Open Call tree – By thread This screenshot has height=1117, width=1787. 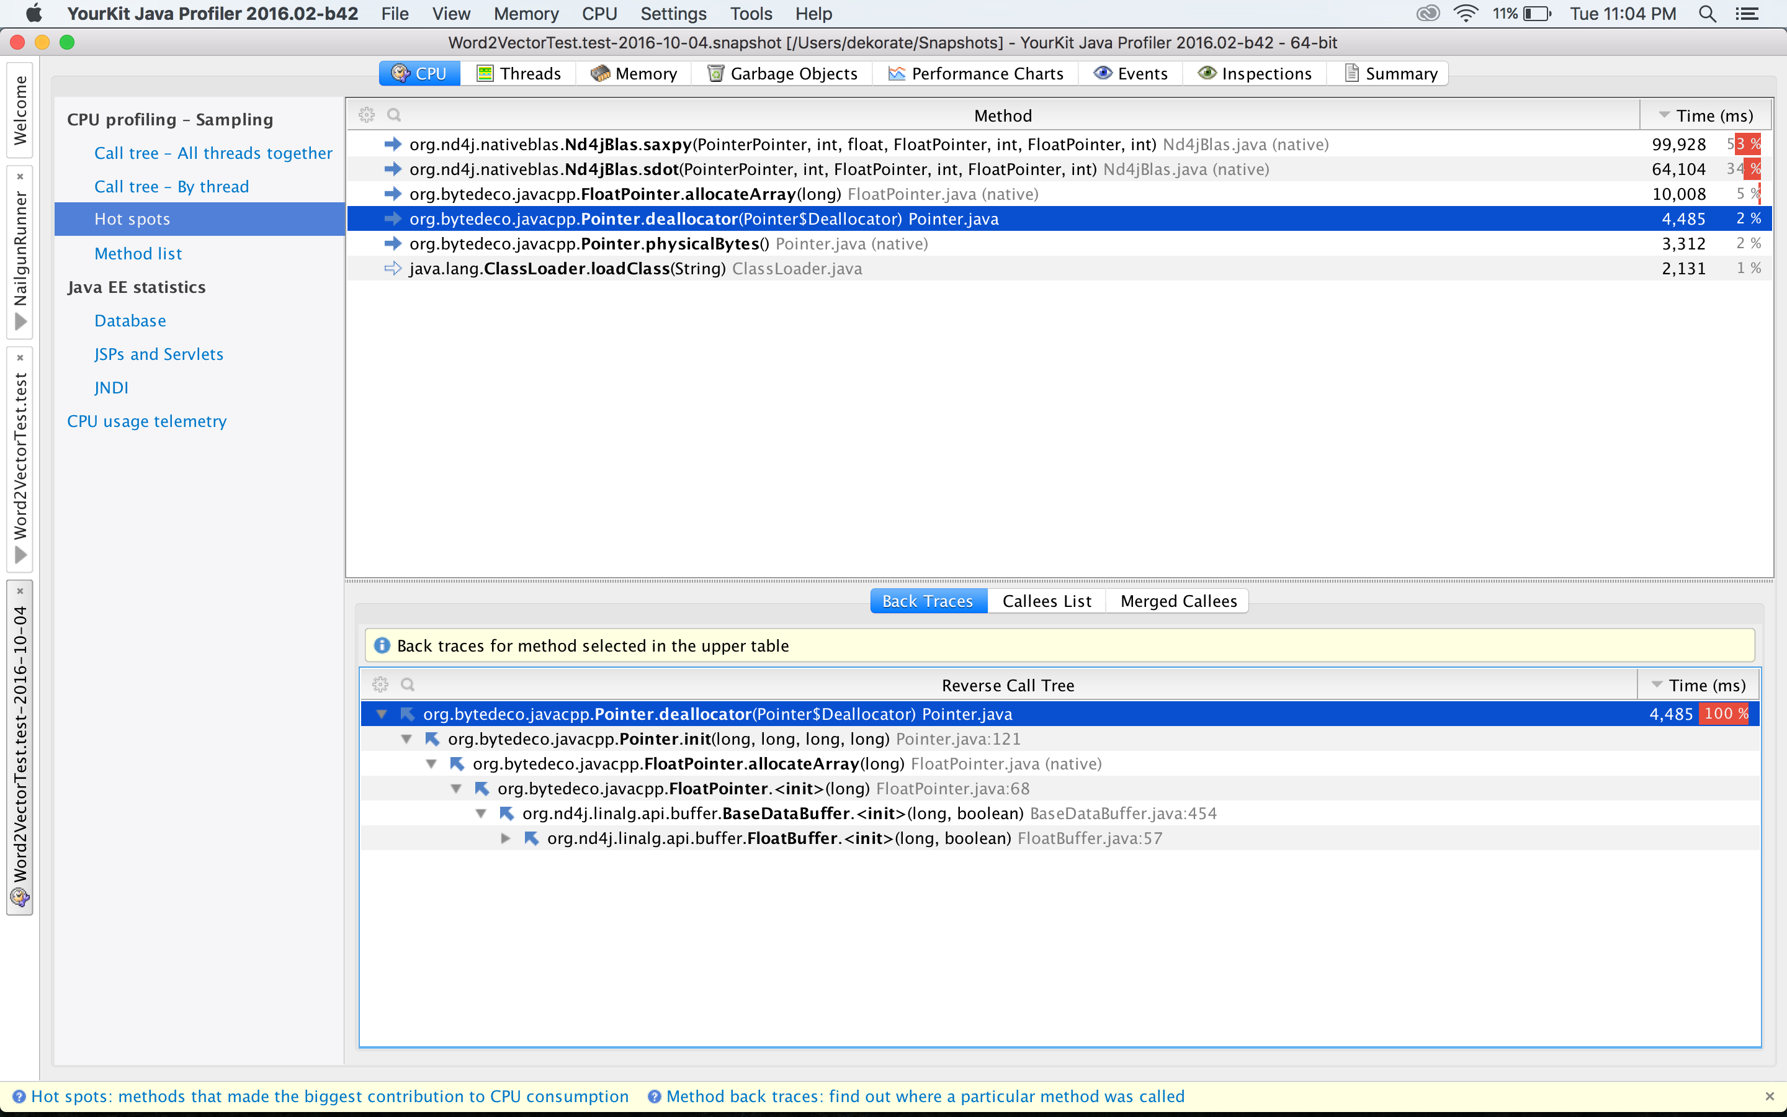point(171,186)
